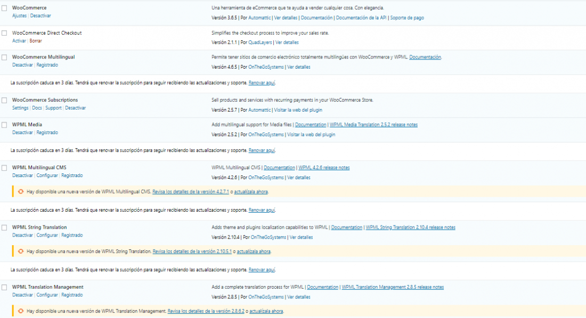
Task: Review details of version 2.8.6.2
Action: 206,311
